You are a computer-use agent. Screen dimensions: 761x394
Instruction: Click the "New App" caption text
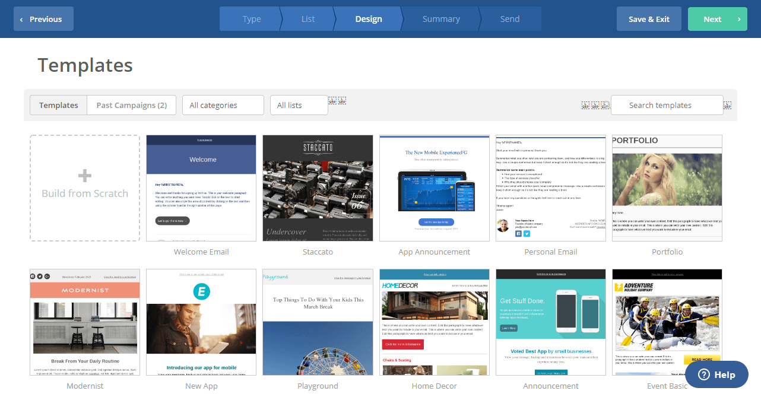click(x=201, y=386)
